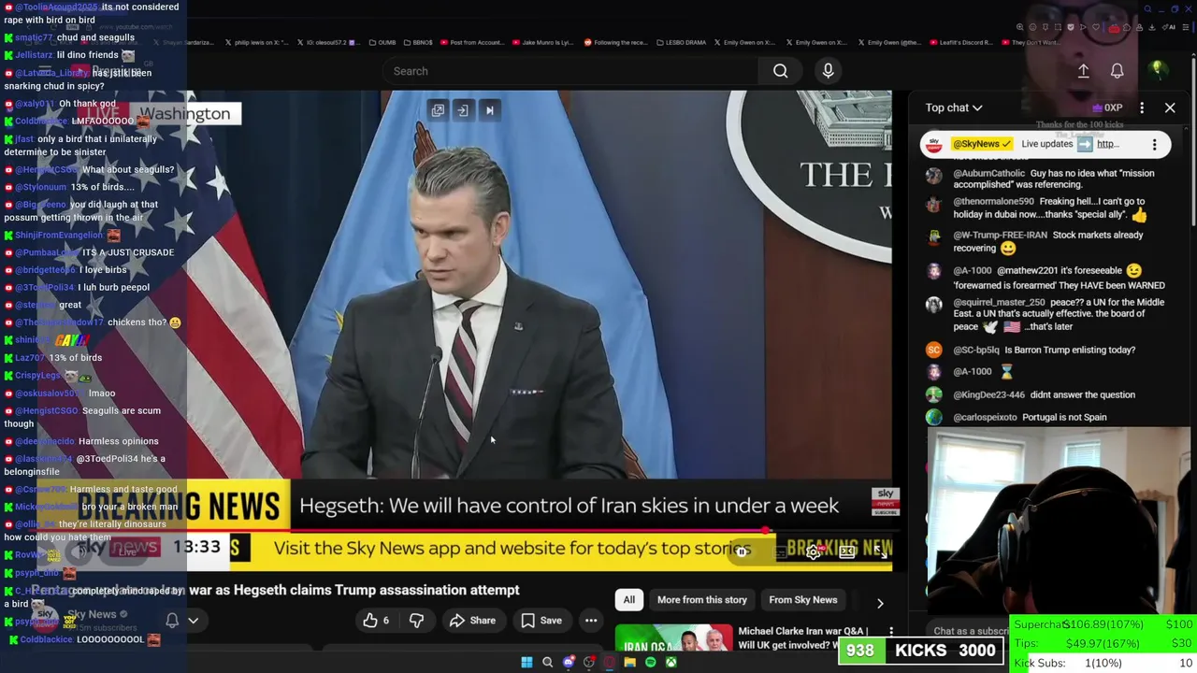Open Spotify from the taskbar
This screenshot has height=673, width=1197.
(651, 663)
